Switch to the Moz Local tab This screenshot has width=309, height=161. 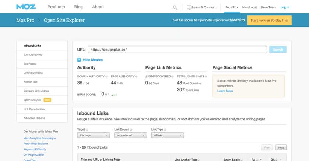249,7
